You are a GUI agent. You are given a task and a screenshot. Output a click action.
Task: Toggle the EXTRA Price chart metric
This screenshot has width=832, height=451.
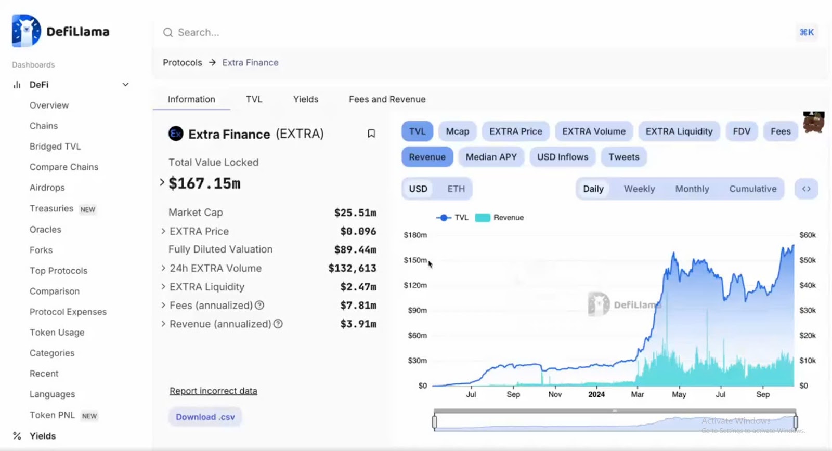pos(516,131)
